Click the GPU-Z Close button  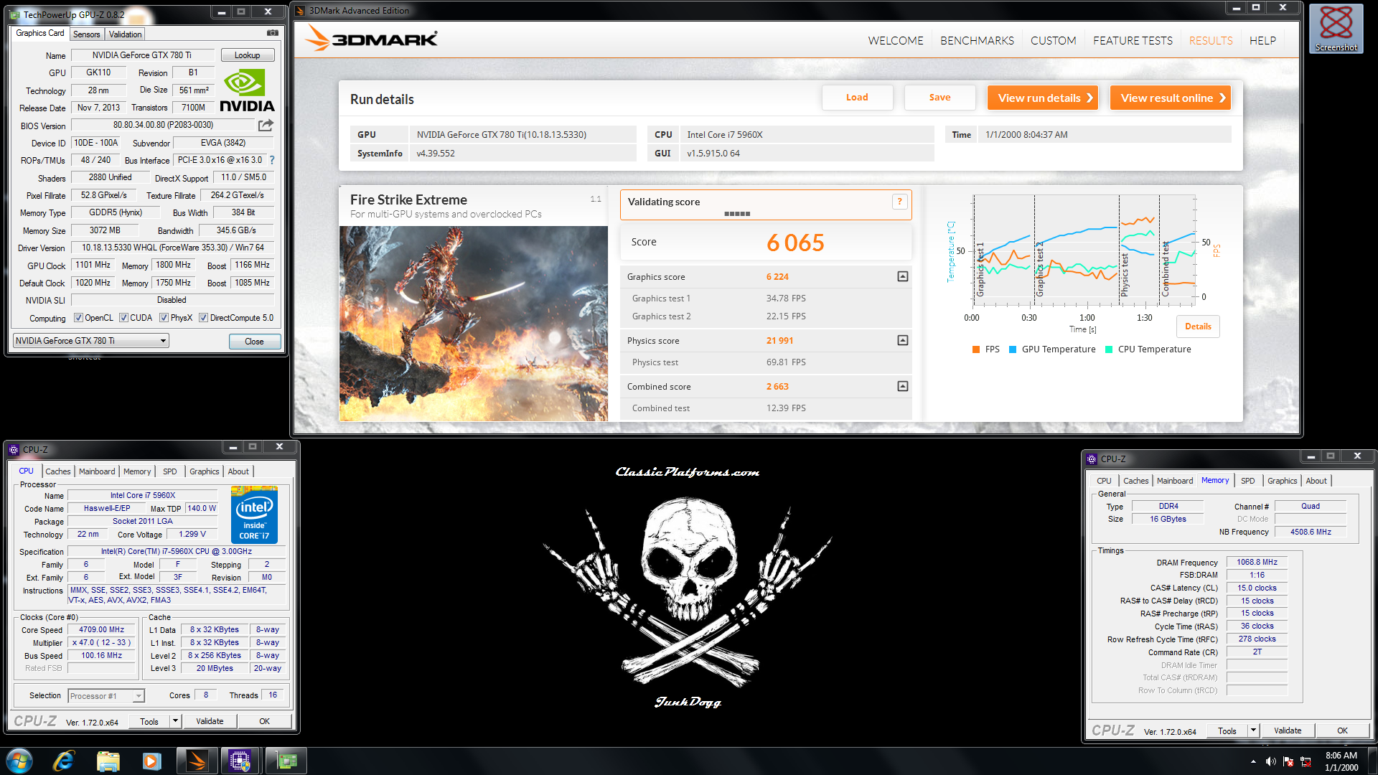point(254,342)
